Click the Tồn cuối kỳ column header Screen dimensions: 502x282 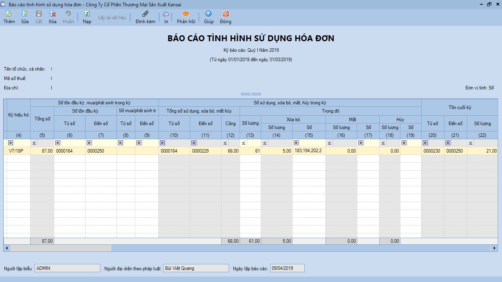click(460, 107)
